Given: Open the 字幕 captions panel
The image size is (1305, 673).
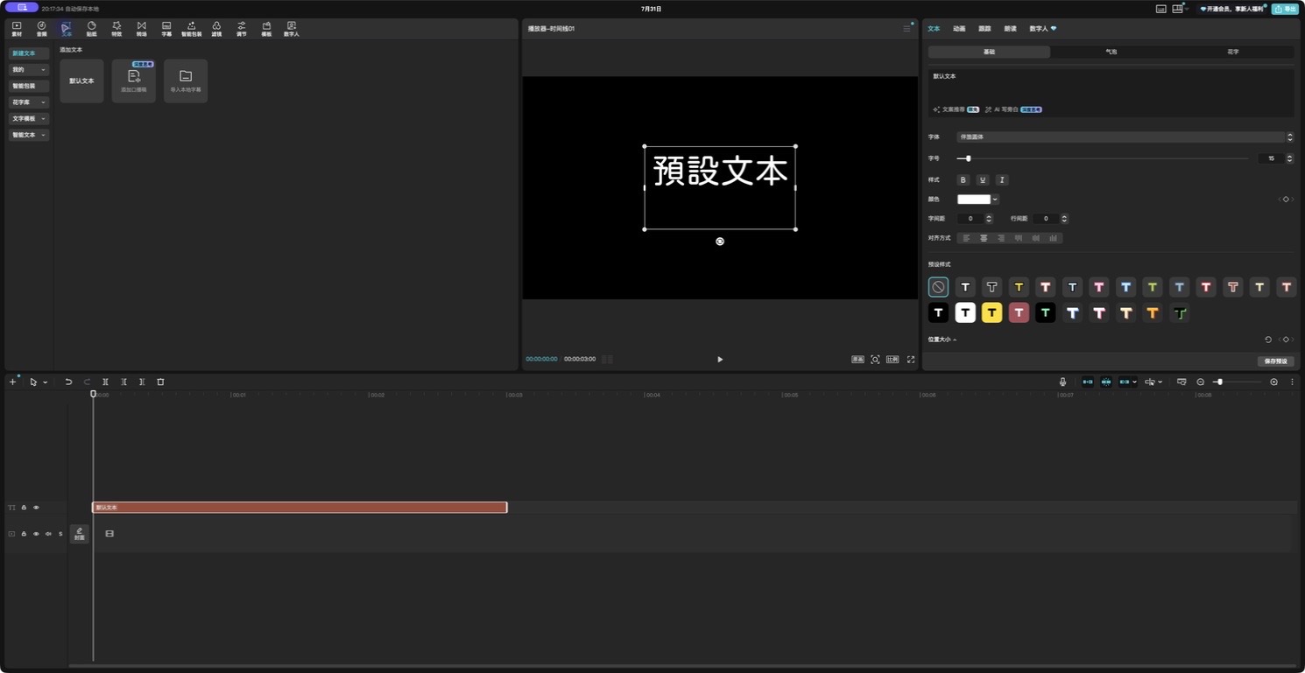Looking at the screenshot, I should click(166, 29).
